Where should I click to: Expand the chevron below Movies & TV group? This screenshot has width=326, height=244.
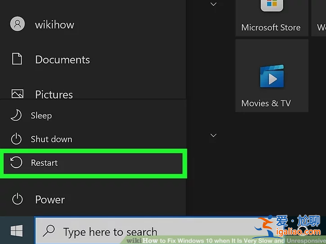point(213,135)
